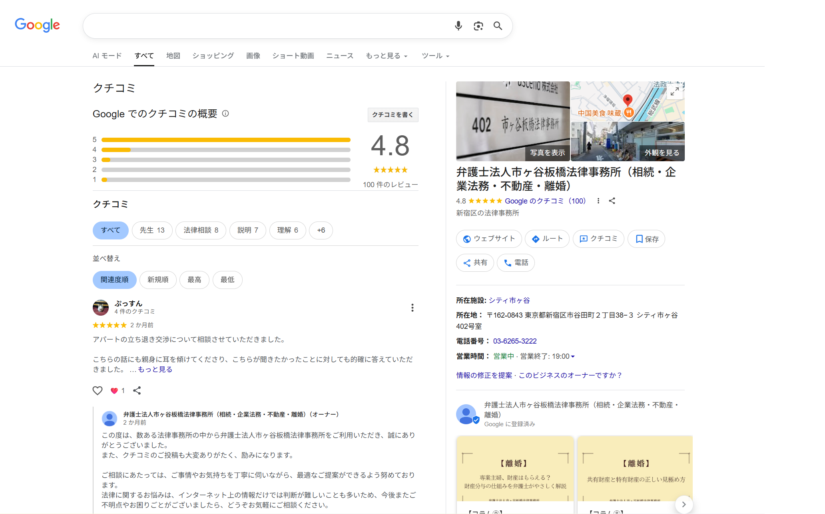This screenshot has width=825, height=514.
Task: Select the すべて search tab
Action: [144, 56]
